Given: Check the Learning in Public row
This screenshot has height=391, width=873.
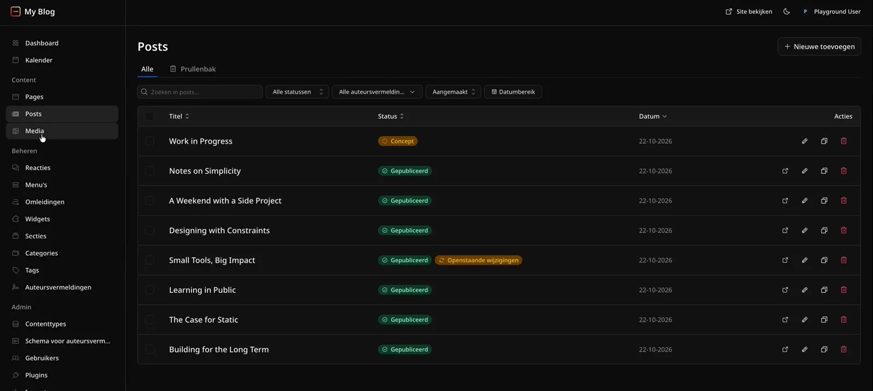Looking at the screenshot, I should (x=150, y=290).
